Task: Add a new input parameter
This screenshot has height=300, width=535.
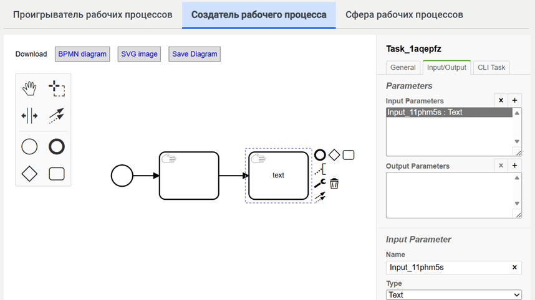Action: pyautogui.click(x=514, y=100)
